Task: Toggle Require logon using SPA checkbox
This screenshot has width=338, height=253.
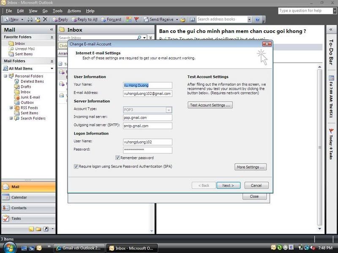Action: (76, 167)
